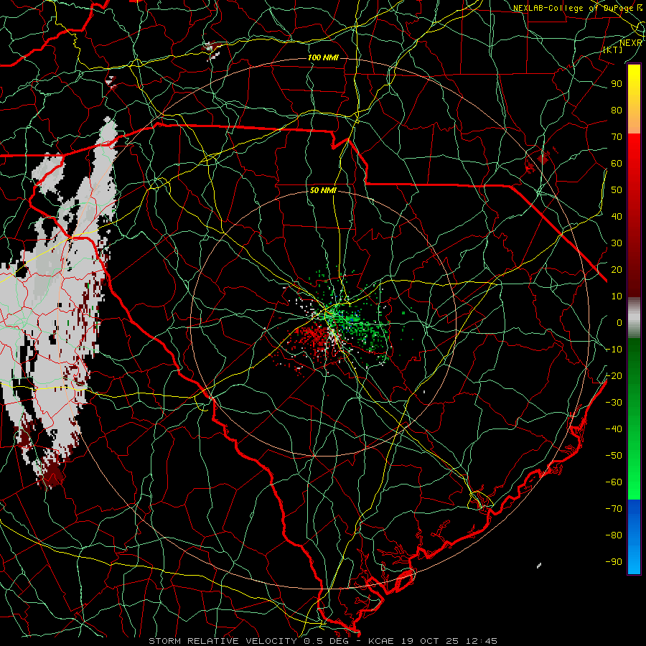Click the 50 label on velocity scale
The width and height of the screenshot is (646, 646).
(617, 190)
